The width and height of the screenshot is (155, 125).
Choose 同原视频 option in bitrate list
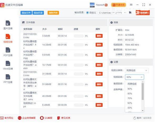pyautogui.click(x=132, y=84)
